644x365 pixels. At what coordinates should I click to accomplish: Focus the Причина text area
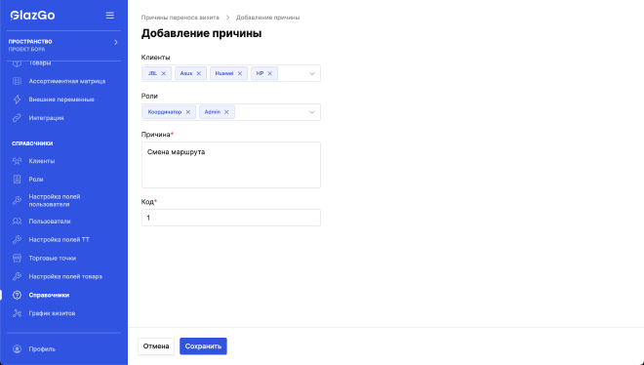[x=231, y=165]
